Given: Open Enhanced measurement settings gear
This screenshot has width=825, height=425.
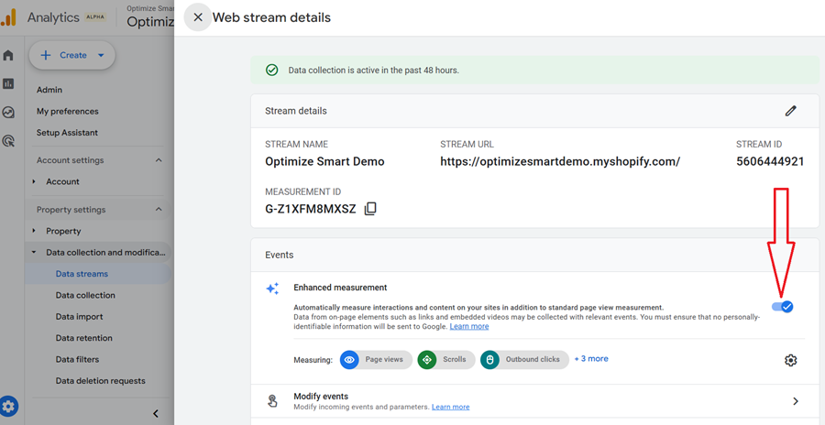Looking at the screenshot, I should coord(790,360).
